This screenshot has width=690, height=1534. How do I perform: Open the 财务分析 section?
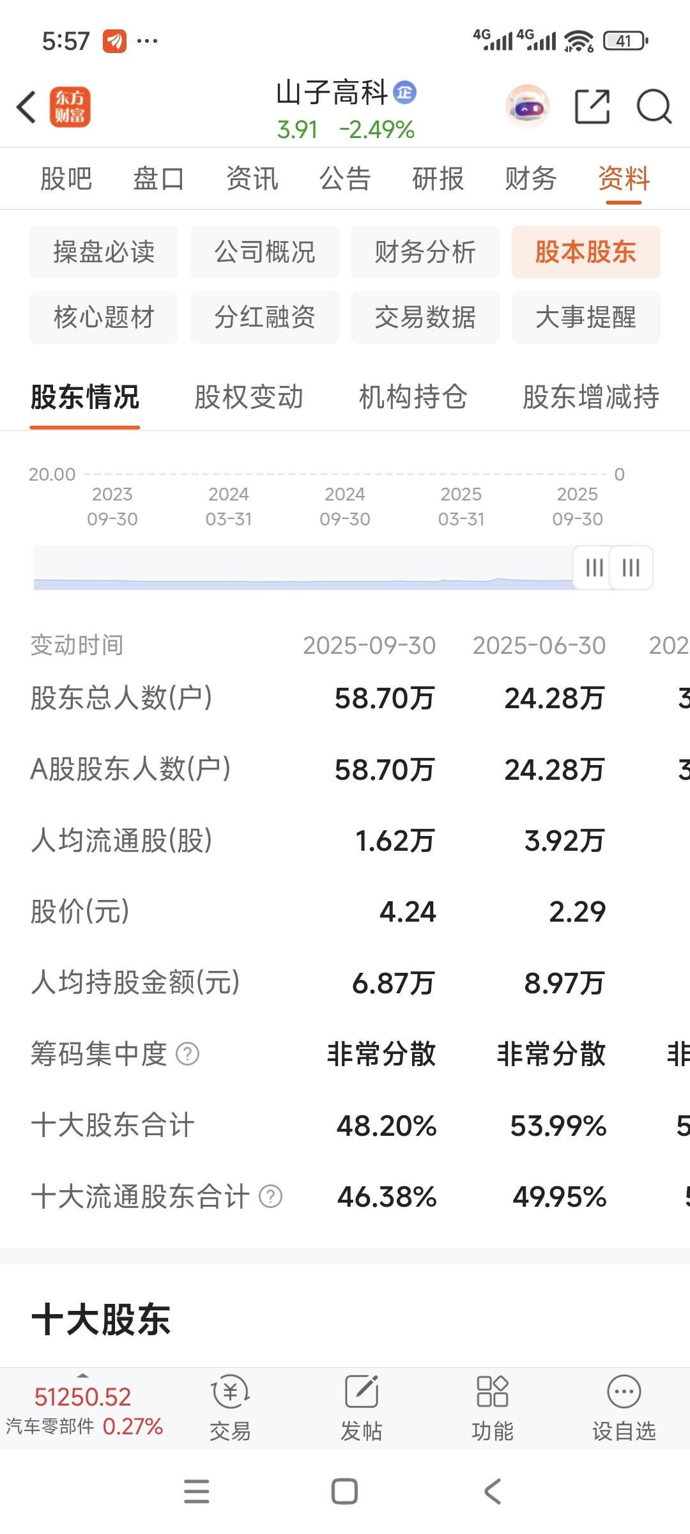425,252
